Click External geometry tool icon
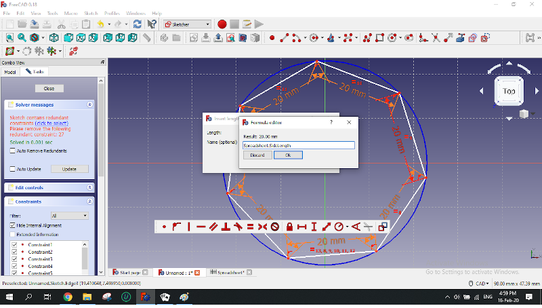 click(x=461, y=38)
